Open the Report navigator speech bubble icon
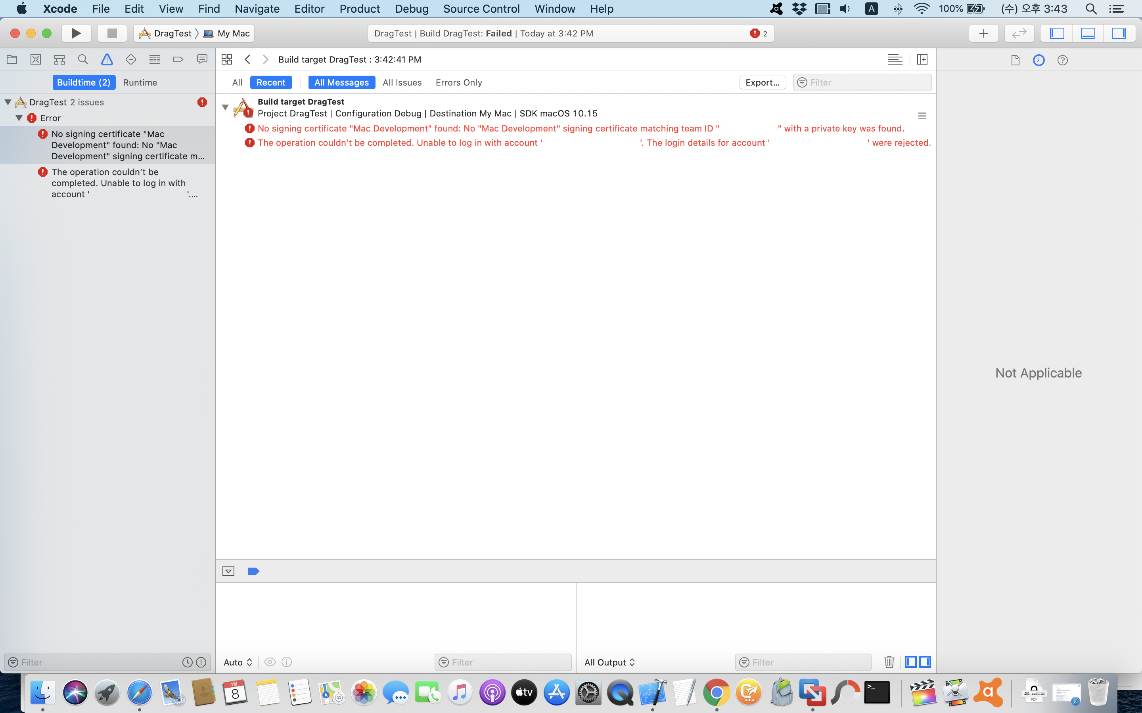1142x713 pixels. tap(202, 59)
